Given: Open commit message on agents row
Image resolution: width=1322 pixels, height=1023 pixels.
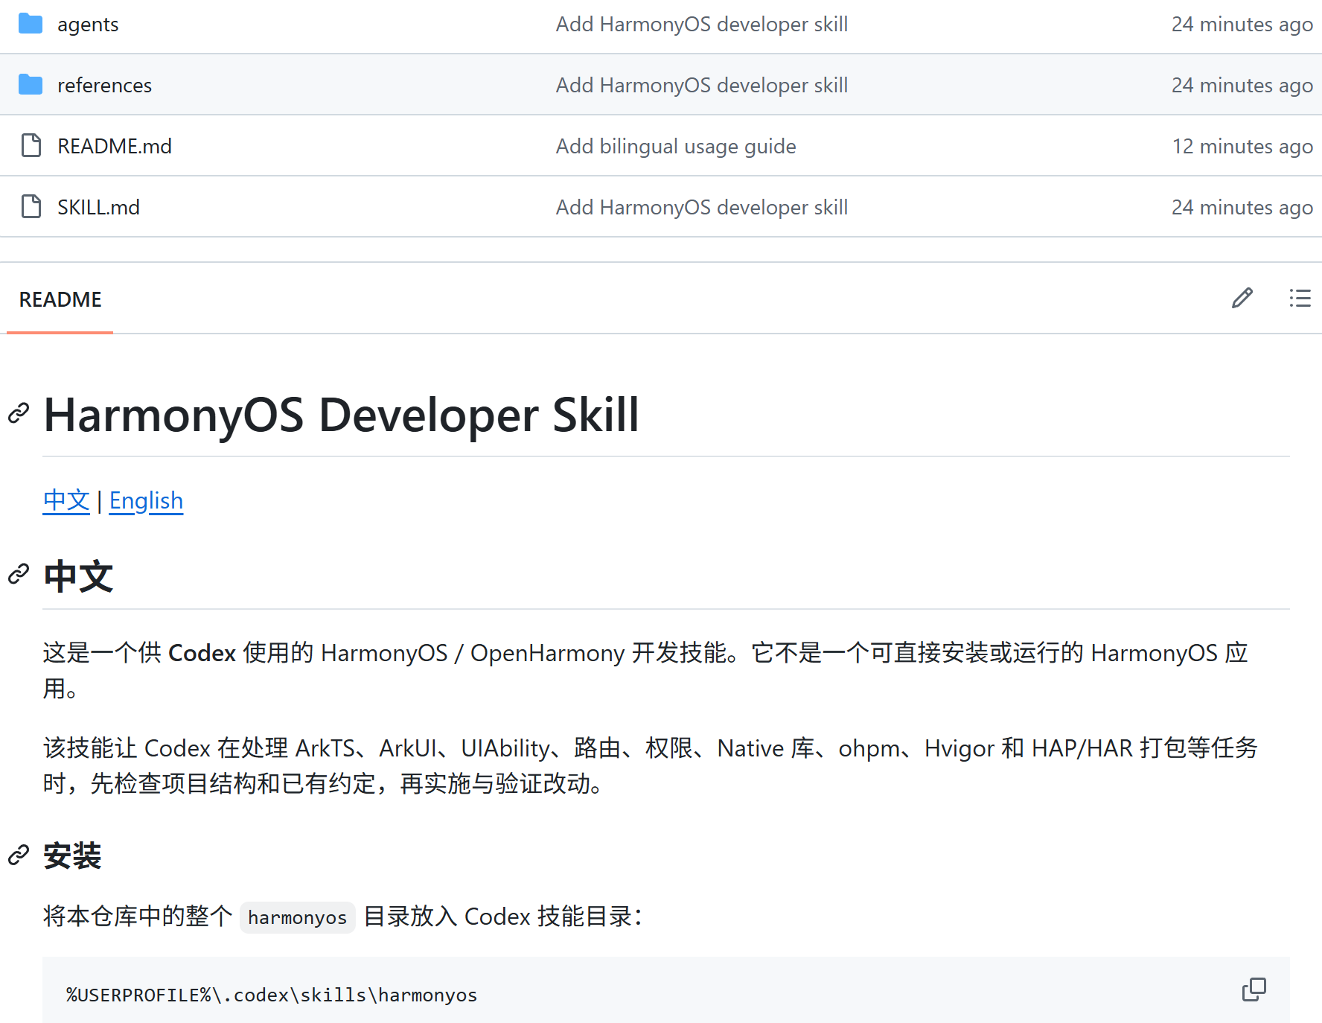Looking at the screenshot, I should point(702,25).
